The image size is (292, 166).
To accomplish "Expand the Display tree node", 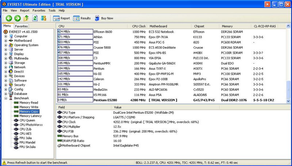I will pyautogui.click(x=6, y=54).
